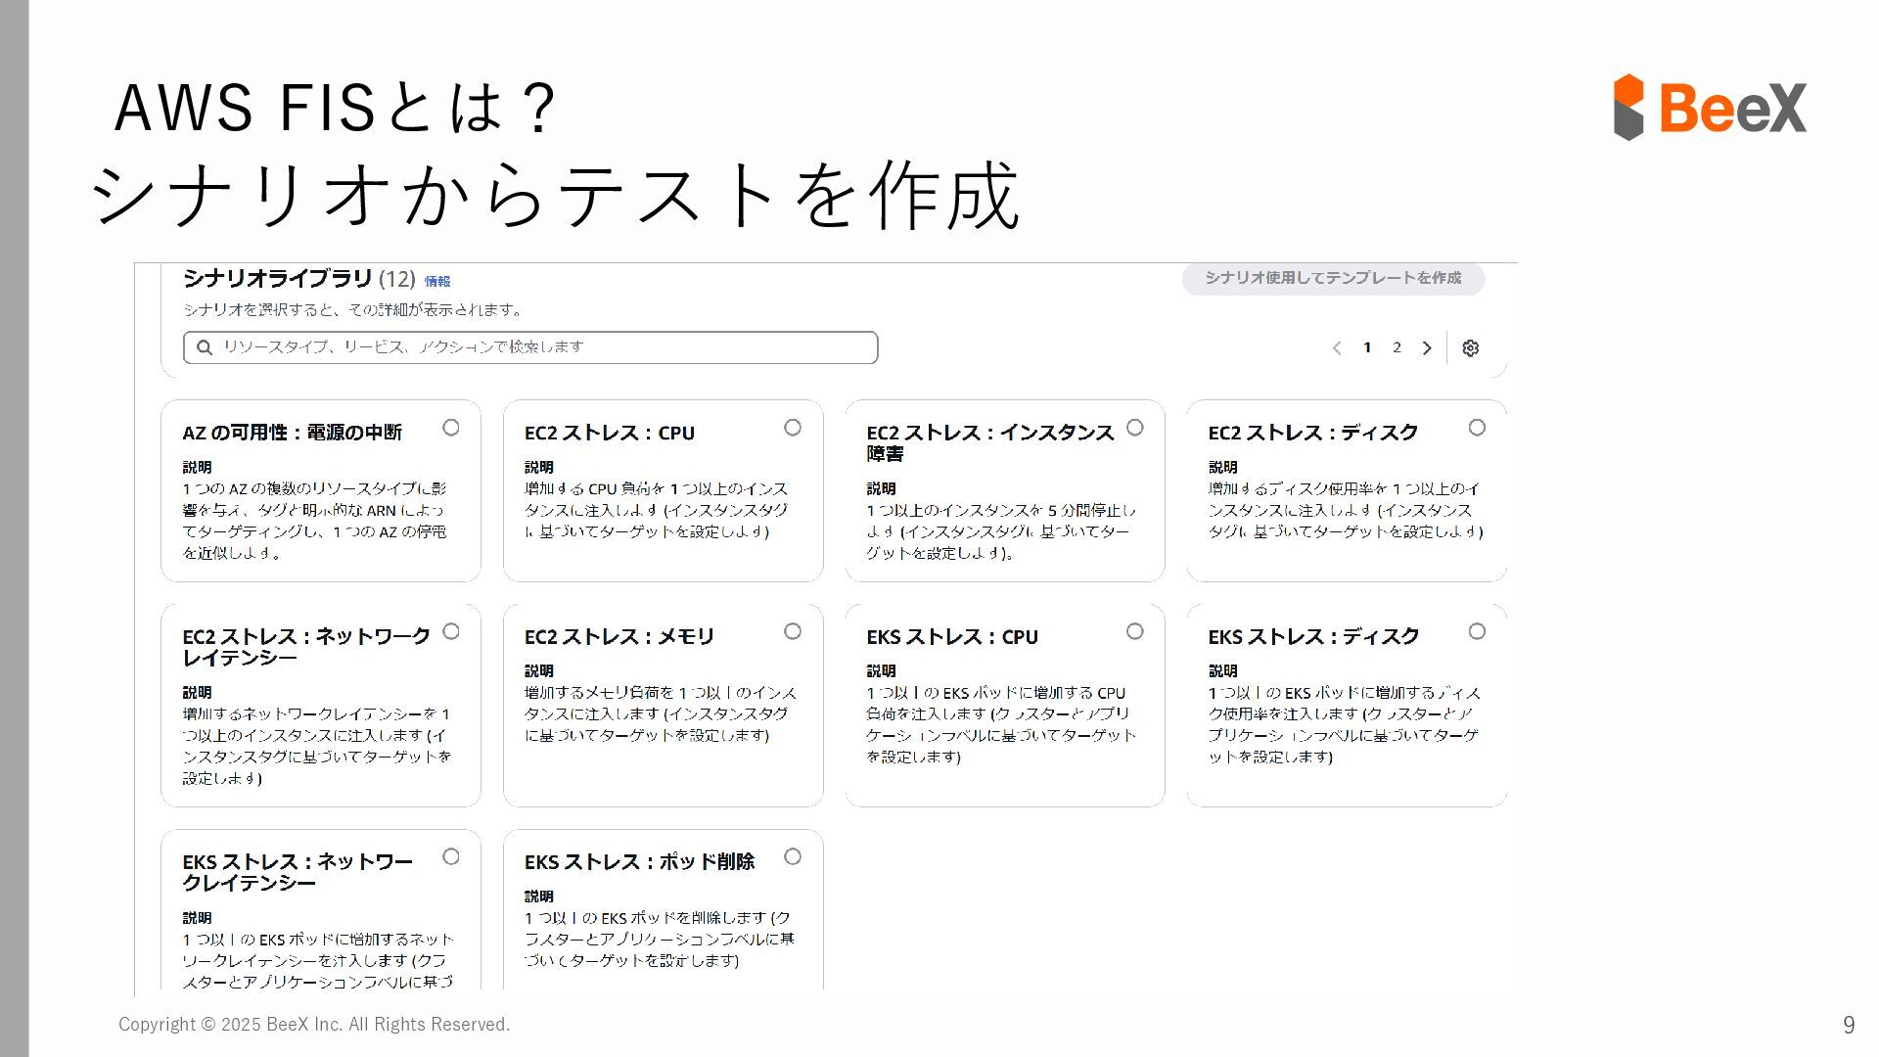Select the EKS ストレス: CPU radio button
This screenshot has height=1057, width=1879.
click(1135, 631)
